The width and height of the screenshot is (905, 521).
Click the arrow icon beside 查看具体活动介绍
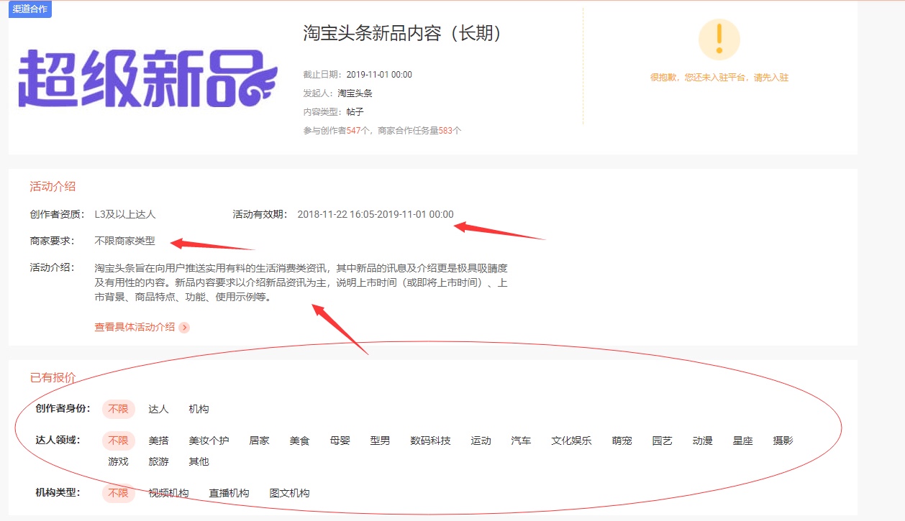[x=185, y=328]
